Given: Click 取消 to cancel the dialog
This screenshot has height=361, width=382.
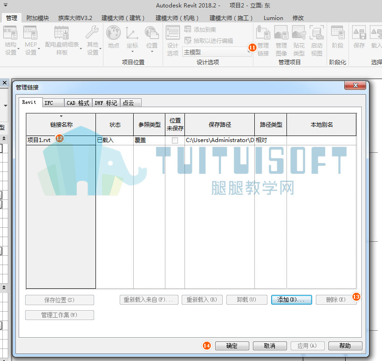Looking at the screenshot, I should pyautogui.click(x=270, y=346).
